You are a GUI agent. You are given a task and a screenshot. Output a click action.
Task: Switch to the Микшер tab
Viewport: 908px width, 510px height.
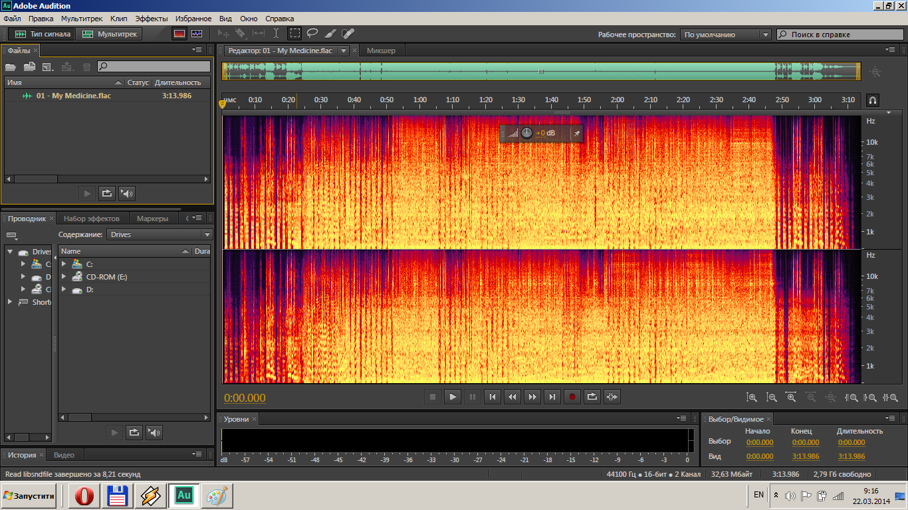[381, 50]
